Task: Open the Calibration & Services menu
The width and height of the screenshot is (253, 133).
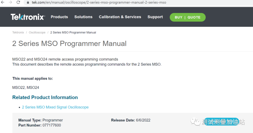Action: (x=120, y=17)
